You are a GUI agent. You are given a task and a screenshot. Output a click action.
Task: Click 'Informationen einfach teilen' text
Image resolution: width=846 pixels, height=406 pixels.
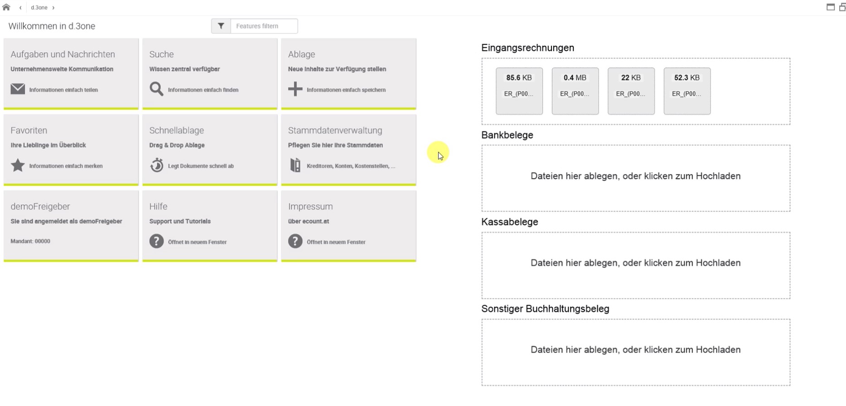point(63,90)
